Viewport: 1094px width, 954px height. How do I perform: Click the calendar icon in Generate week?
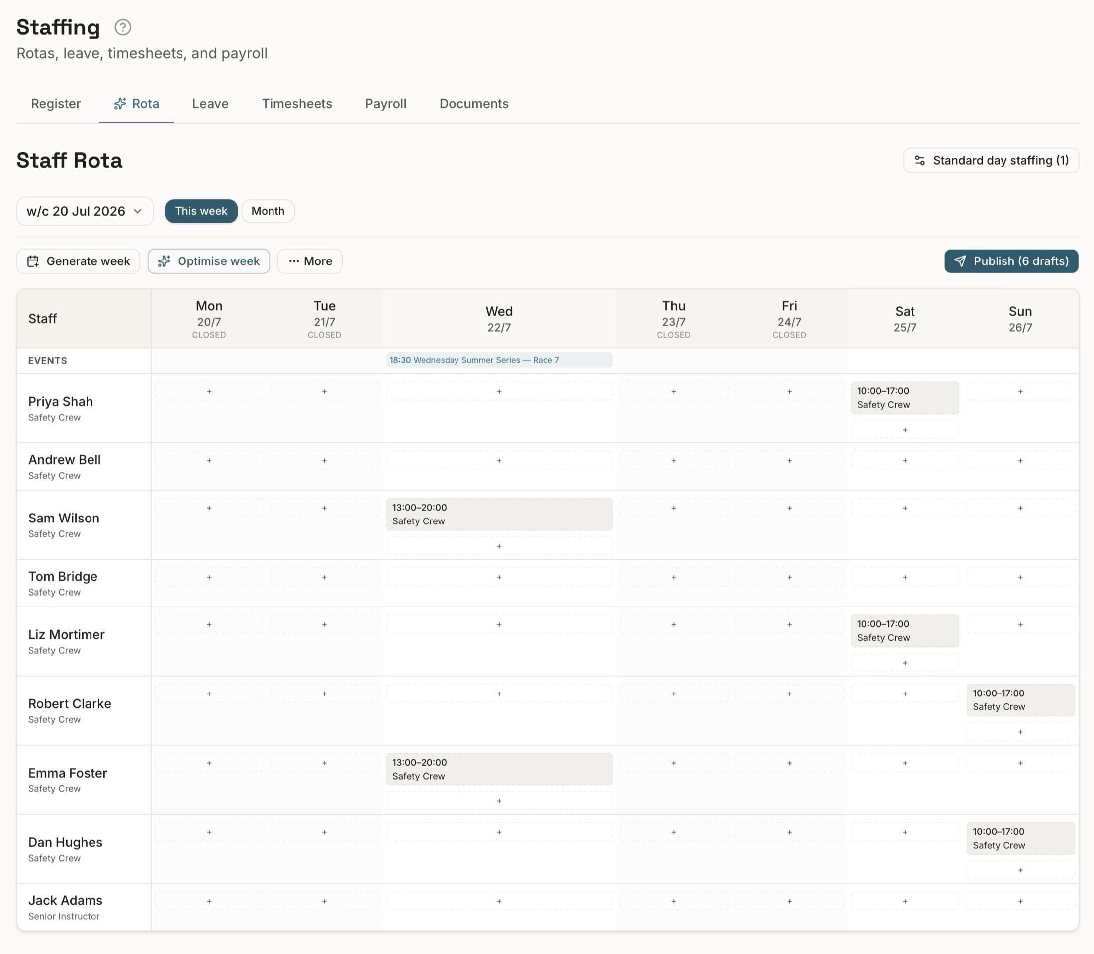click(33, 261)
